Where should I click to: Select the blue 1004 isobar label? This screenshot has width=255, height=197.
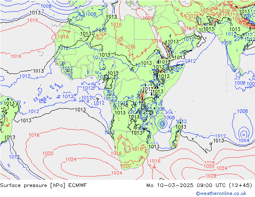tap(244, 140)
